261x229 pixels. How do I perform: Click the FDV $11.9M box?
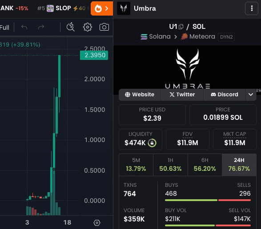[188, 139]
